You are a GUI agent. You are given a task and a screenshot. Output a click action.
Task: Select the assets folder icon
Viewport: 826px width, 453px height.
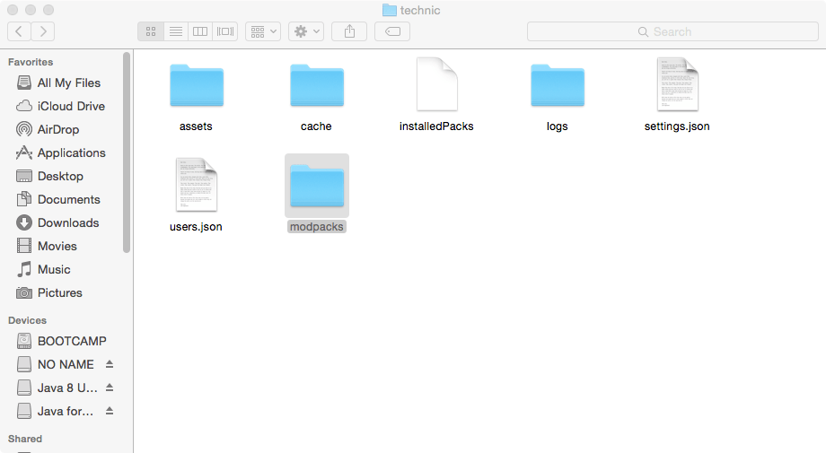(197, 85)
